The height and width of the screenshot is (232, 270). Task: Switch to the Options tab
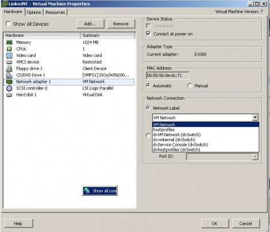(34, 12)
